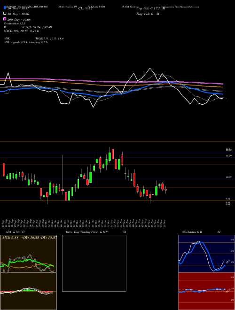
Task: Click the 11.29 price axis label
Action: pyautogui.click(x=229, y=156)
